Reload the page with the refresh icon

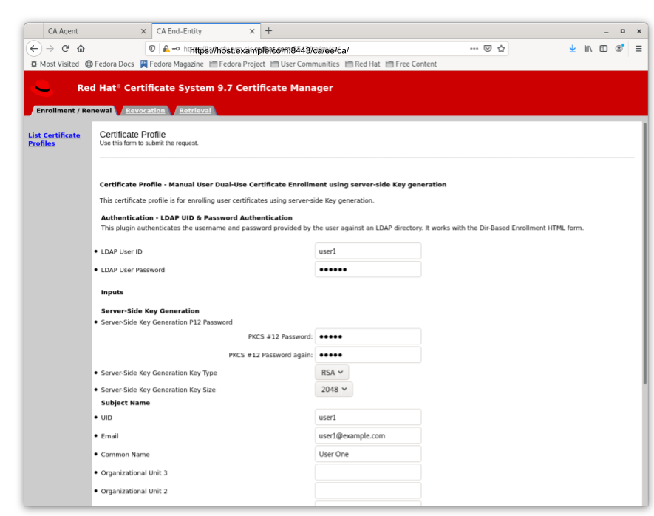pyautogui.click(x=65, y=49)
